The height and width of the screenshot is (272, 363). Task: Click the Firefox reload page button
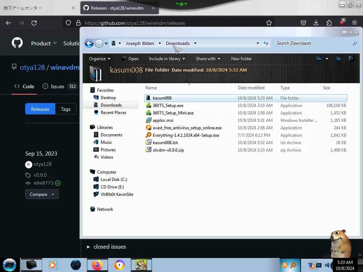coord(34,23)
